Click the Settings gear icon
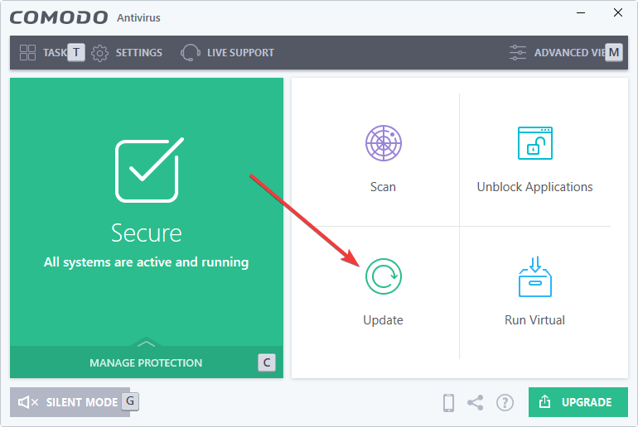This screenshot has height=427, width=638. pos(99,53)
